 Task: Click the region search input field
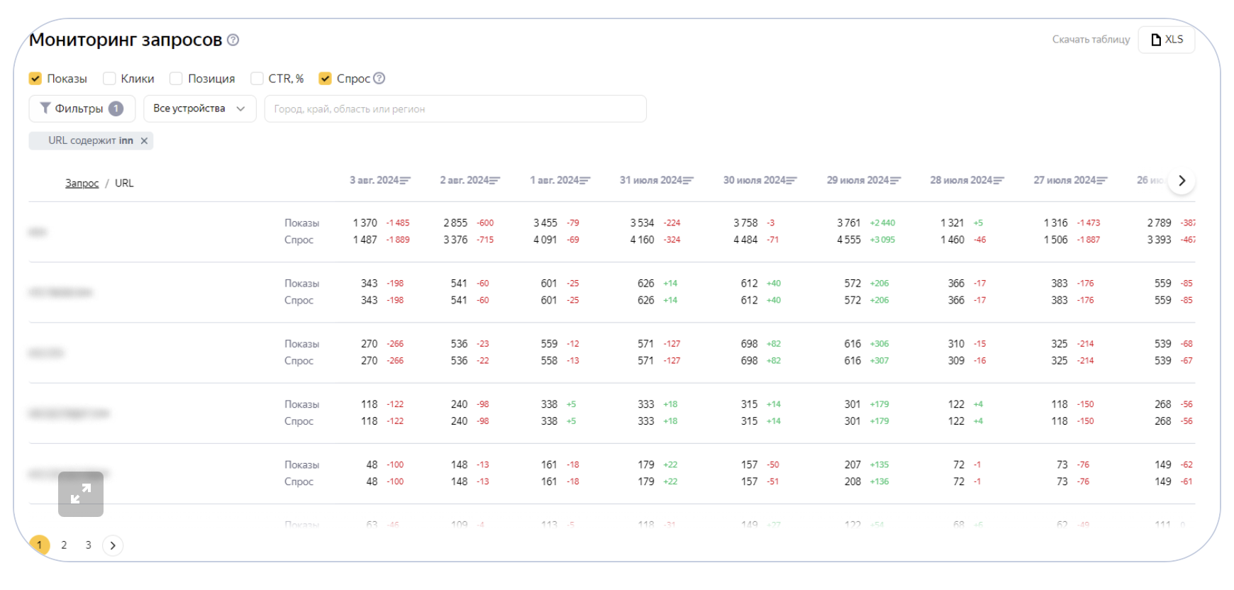[455, 109]
